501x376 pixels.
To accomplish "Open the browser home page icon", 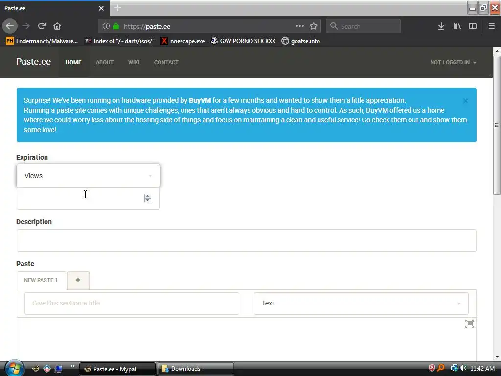I will (57, 26).
